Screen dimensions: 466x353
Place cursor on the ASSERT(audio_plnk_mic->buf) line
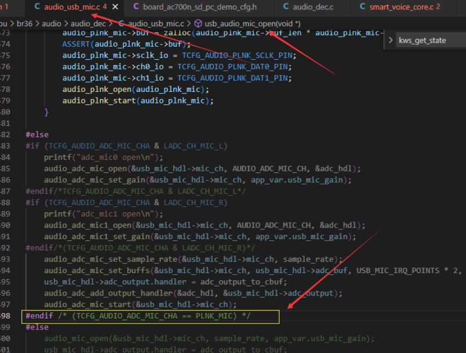(126, 44)
